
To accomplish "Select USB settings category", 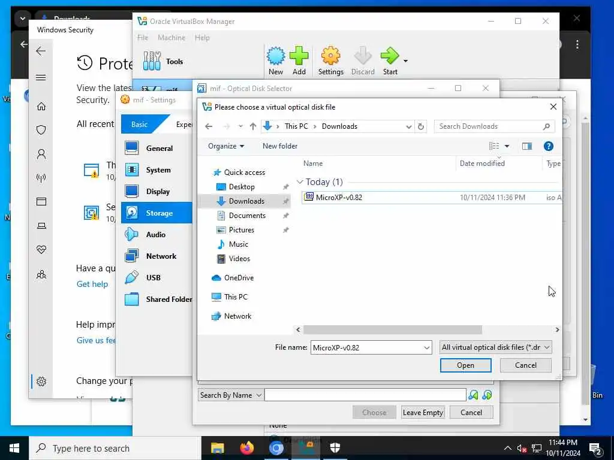I will click(x=156, y=277).
